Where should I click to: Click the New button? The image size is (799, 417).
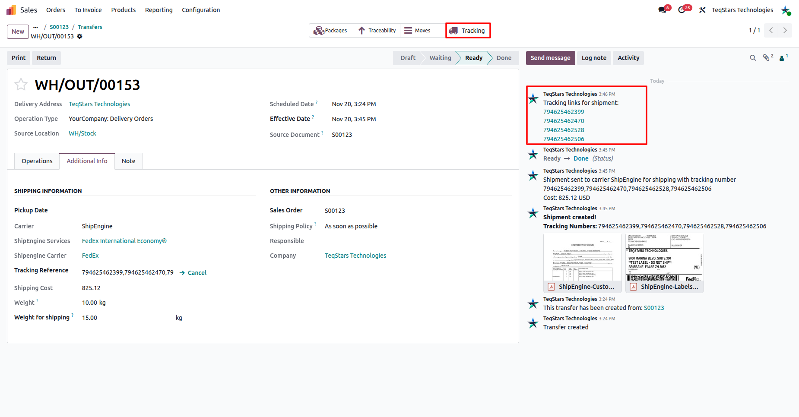(x=18, y=32)
